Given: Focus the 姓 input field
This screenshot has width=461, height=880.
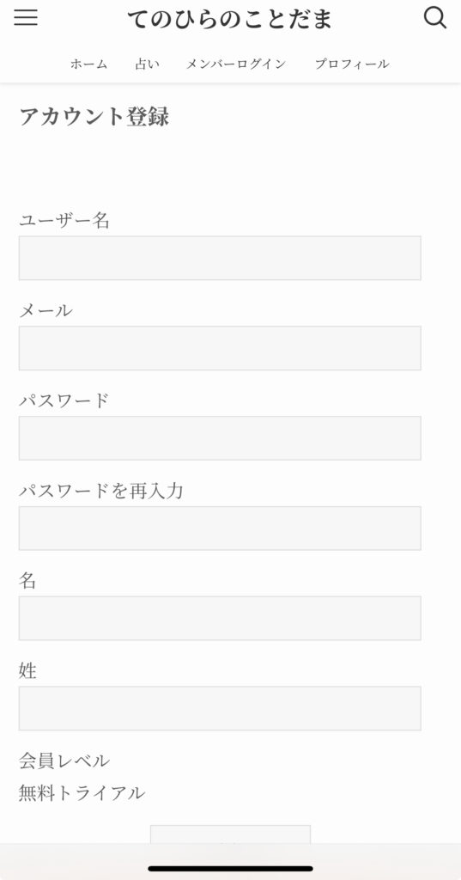Looking at the screenshot, I should coord(220,708).
